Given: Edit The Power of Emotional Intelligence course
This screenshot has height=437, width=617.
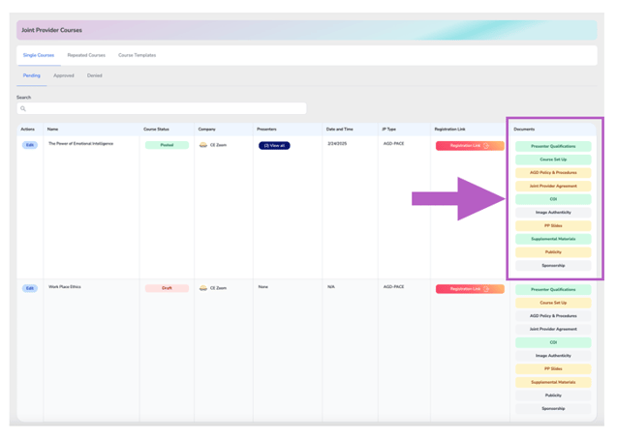Looking at the screenshot, I should coord(30,145).
